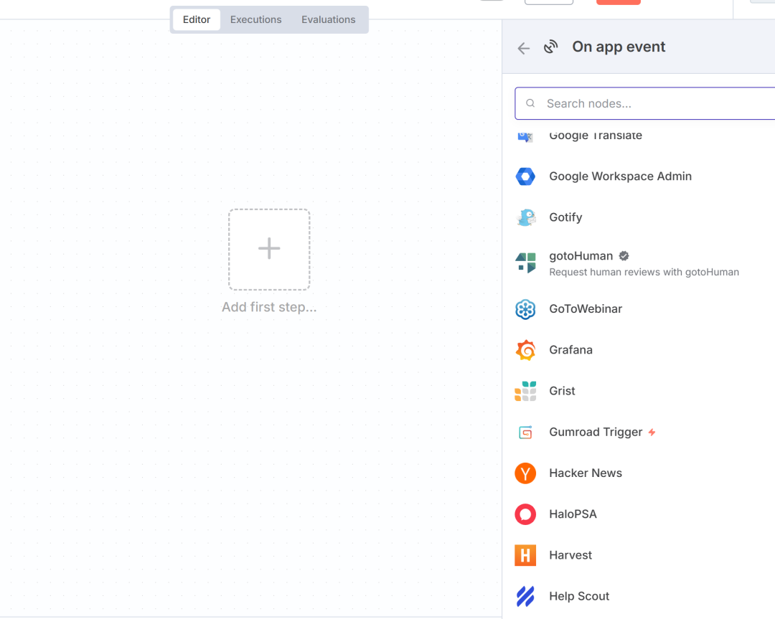Open the Executions tab
Viewport: 775px width, 619px height.
[255, 20]
